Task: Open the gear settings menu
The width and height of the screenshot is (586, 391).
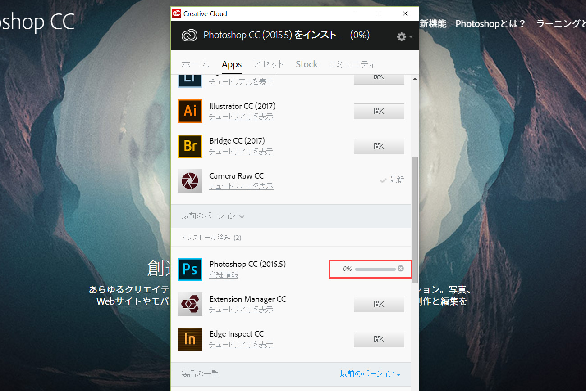Action: click(x=404, y=36)
